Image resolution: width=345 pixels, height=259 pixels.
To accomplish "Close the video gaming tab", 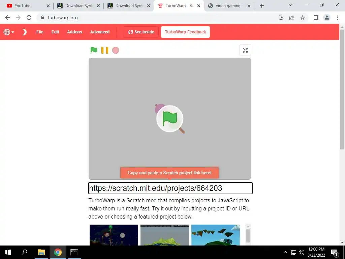I will 249,6.
